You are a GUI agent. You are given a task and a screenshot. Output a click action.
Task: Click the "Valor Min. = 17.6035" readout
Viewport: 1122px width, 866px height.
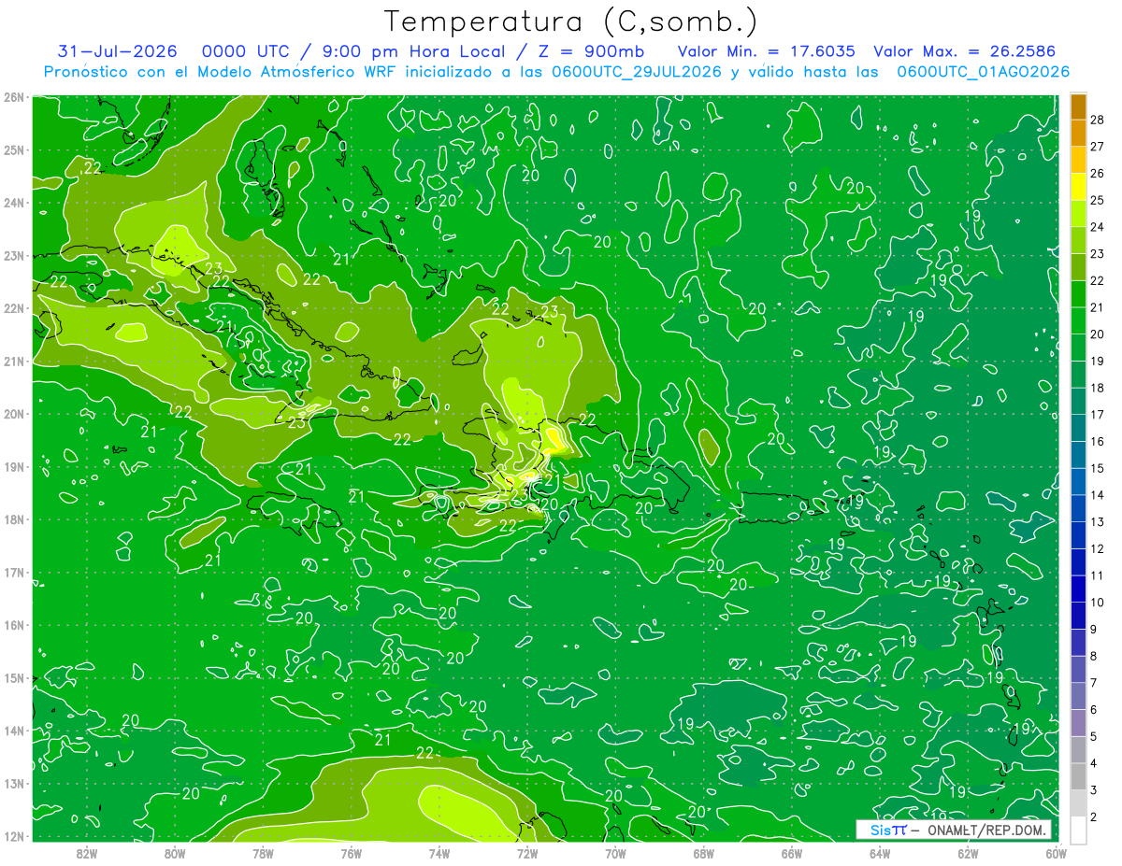766,51
